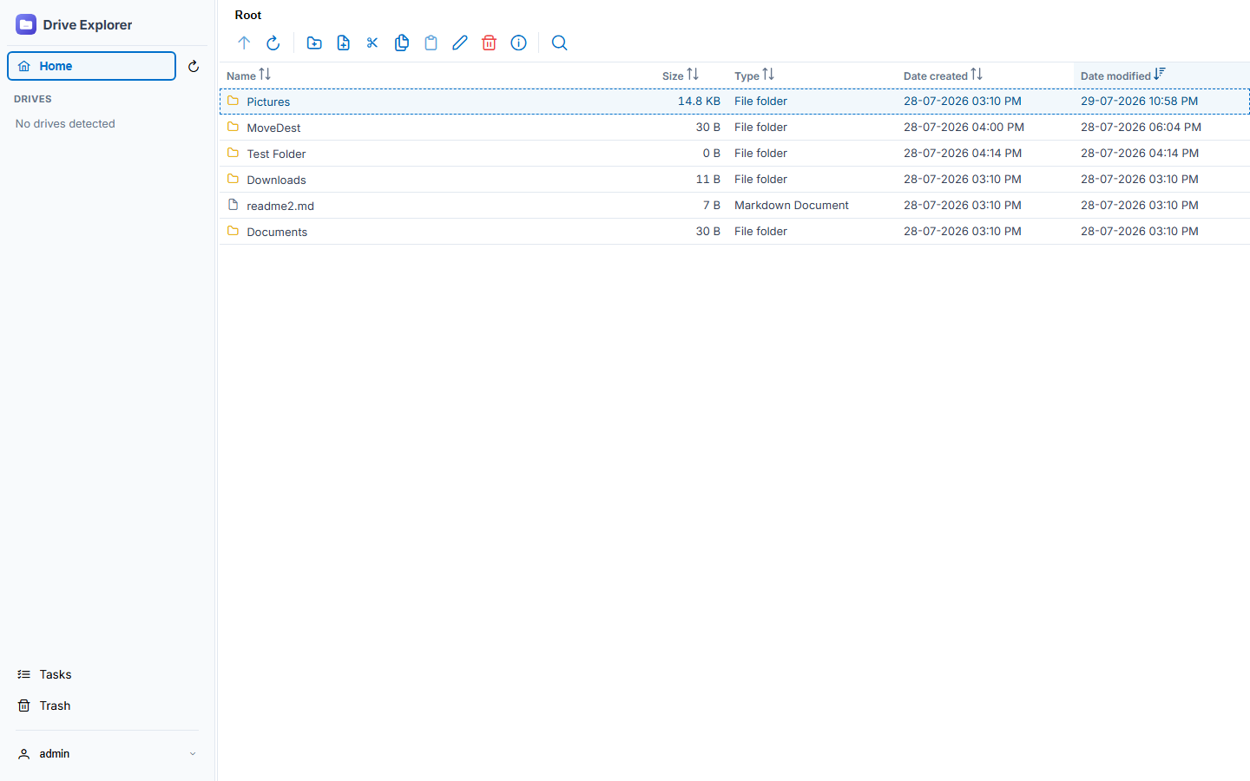
Task: Click the 28-07-2026 04:00 PM created date
Action: coord(964,127)
